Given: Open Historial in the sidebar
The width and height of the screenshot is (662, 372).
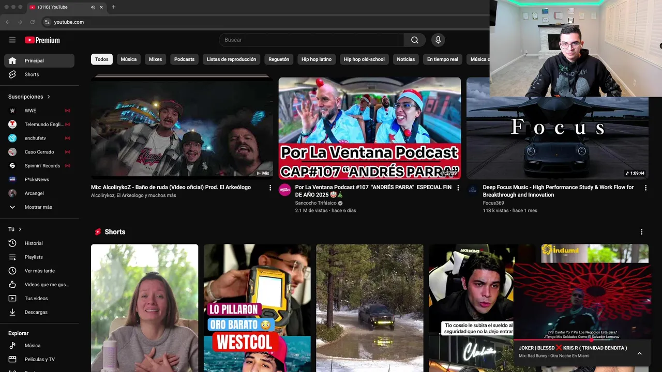Looking at the screenshot, I should tap(39, 243).
